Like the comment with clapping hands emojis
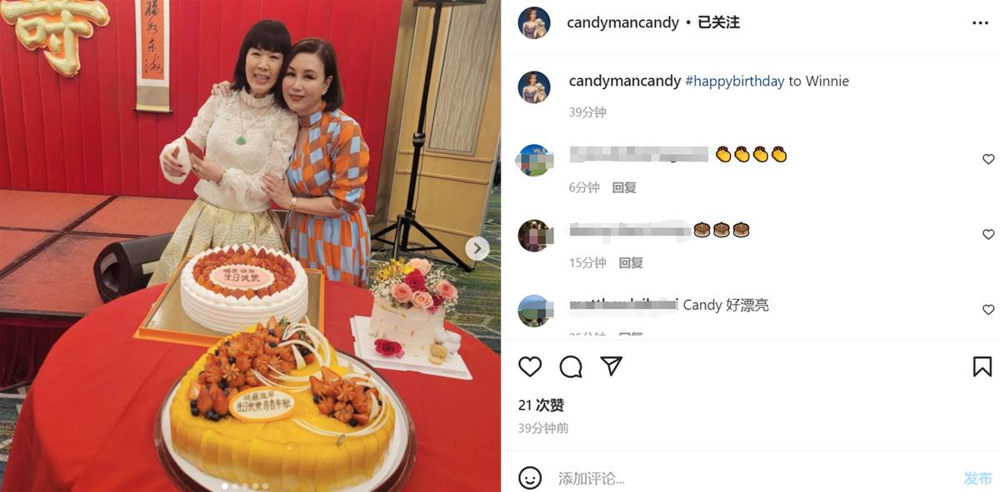 click(988, 159)
